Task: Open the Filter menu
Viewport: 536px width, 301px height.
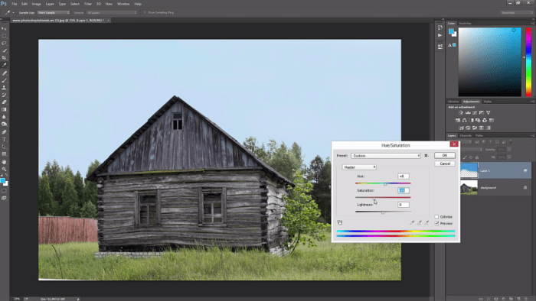Action: point(88,4)
